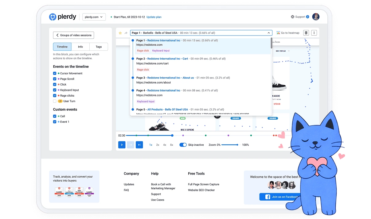The image size is (371, 219).
Task: Click the Zoom slider track
Action: click(x=229, y=145)
